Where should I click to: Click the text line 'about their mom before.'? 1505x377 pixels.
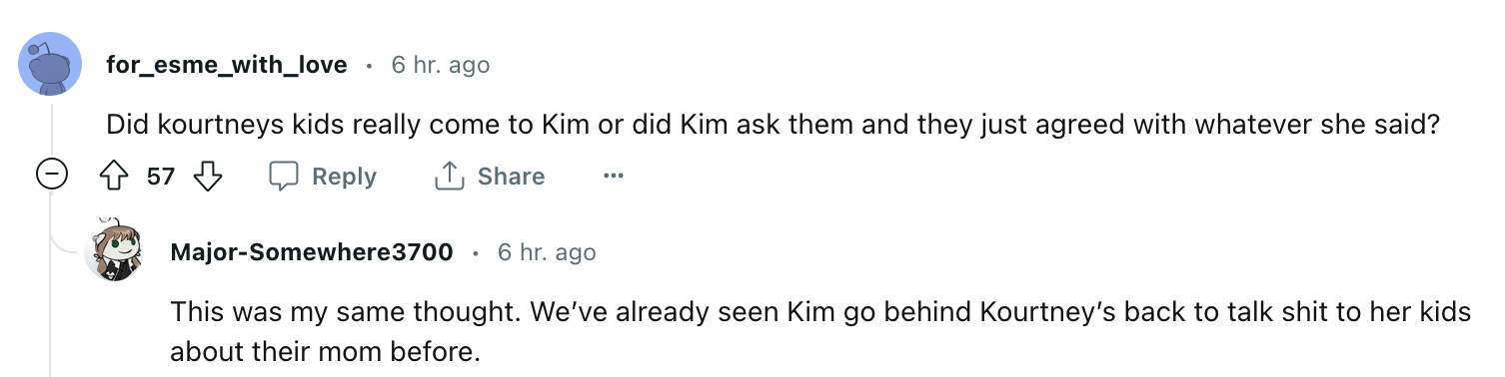pyautogui.click(x=326, y=352)
